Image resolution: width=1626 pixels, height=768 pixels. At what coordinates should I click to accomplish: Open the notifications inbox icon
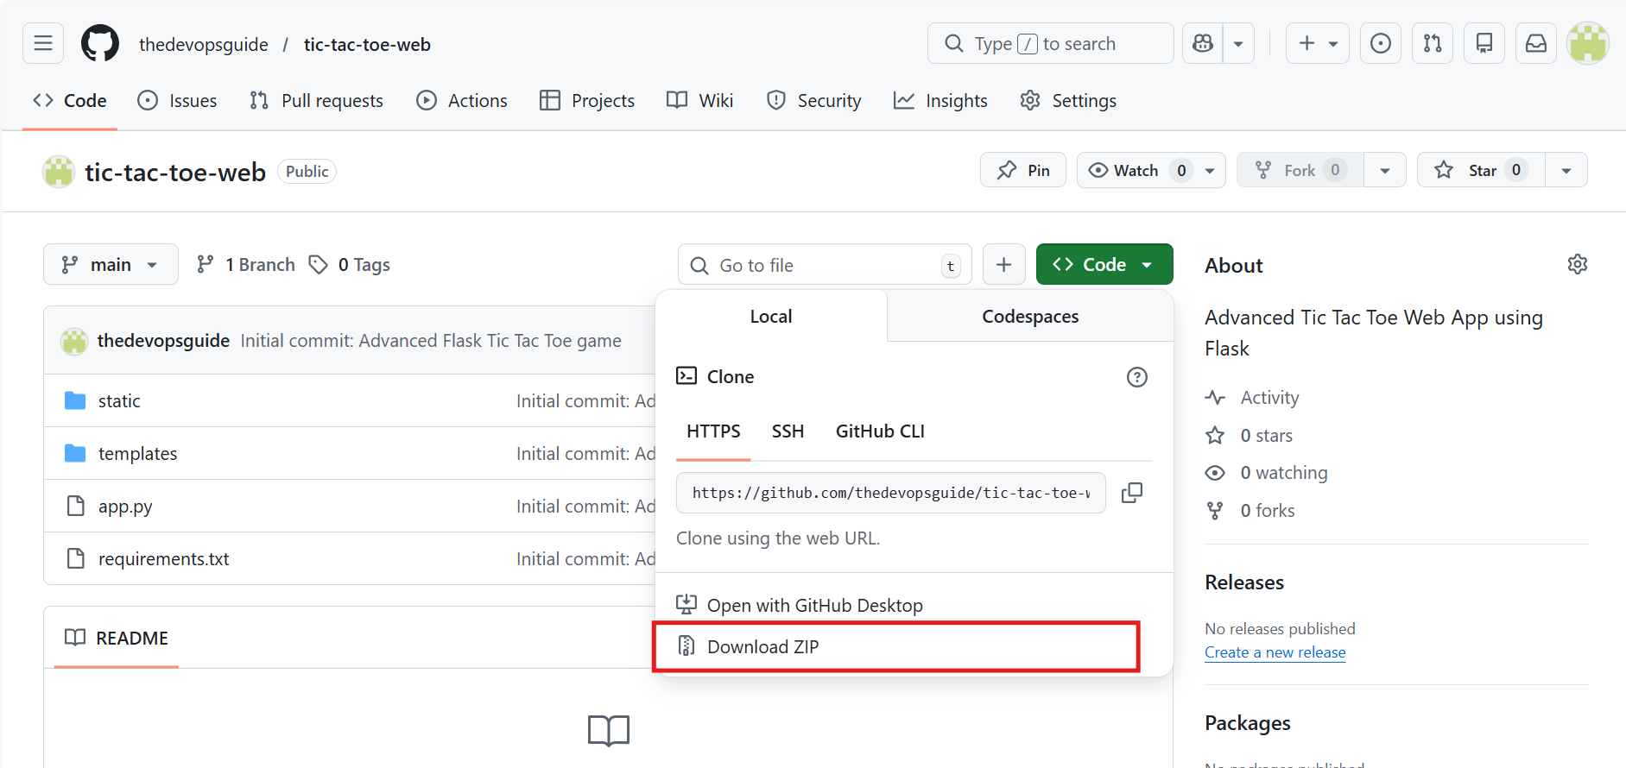pos(1536,43)
